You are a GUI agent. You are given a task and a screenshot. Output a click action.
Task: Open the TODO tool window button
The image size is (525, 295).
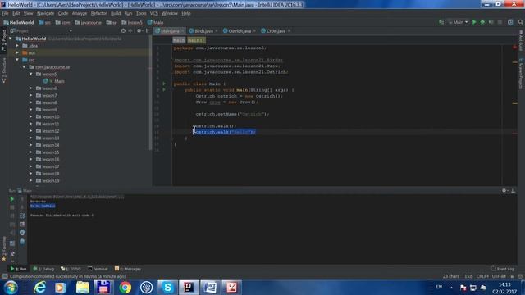click(x=71, y=269)
